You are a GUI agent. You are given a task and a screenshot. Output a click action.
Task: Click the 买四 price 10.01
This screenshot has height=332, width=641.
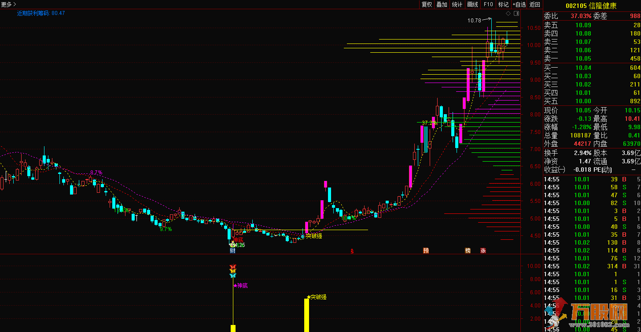tap(583, 93)
